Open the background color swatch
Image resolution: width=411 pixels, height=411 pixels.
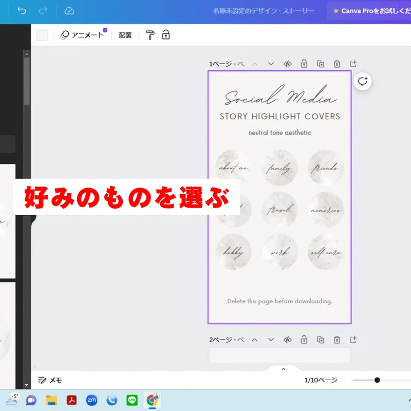pos(42,35)
